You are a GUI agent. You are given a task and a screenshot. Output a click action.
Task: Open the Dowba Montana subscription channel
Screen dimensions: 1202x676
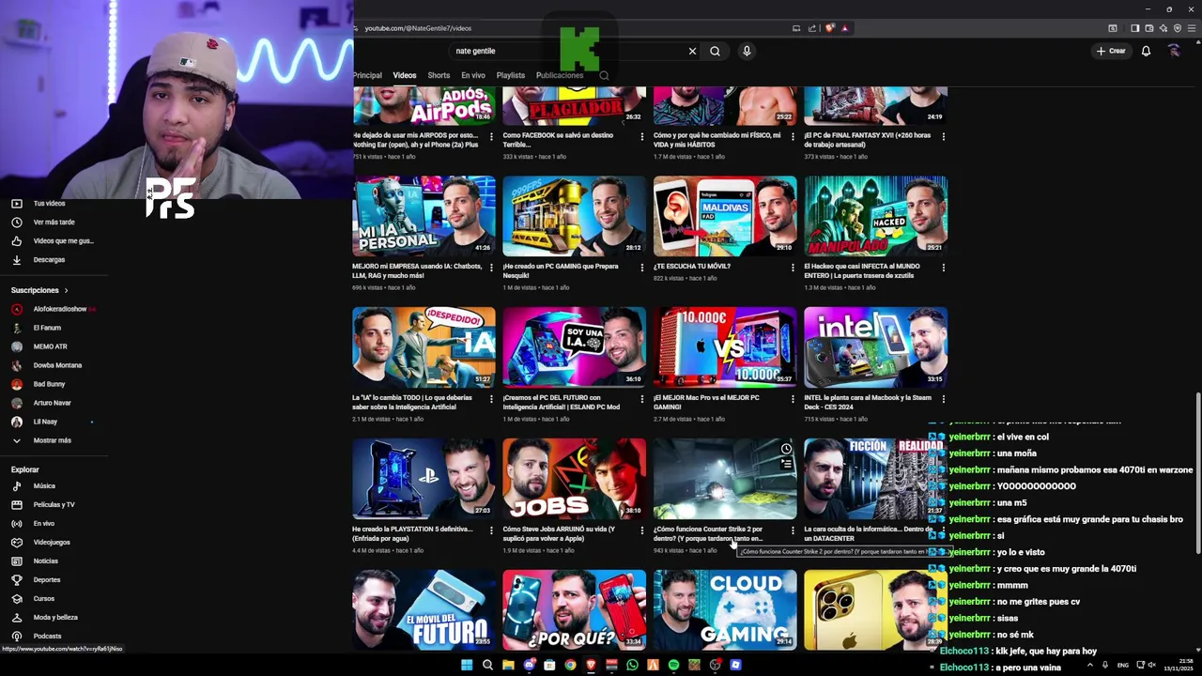(47, 365)
